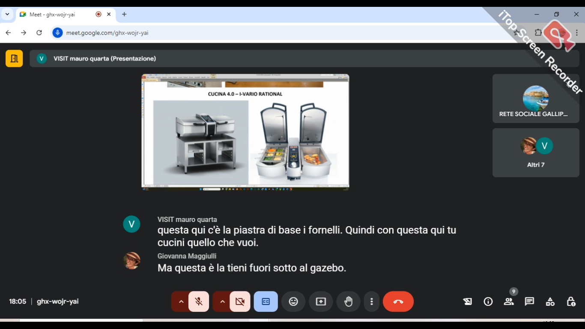Select the VISIT mauro quarta presentation banner

pyautogui.click(x=304, y=59)
